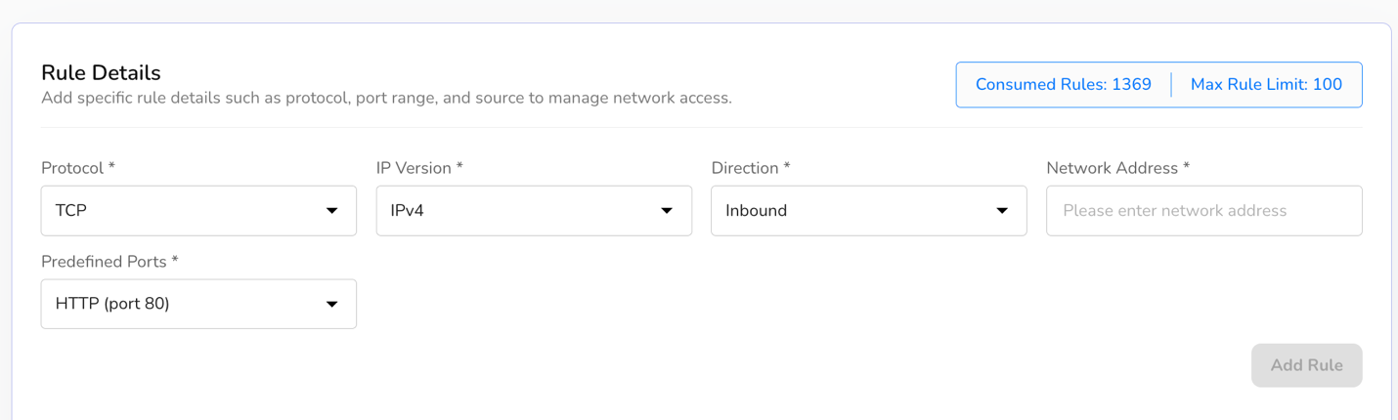
Task: Open the Direction dropdown showing Inbound
Action: [853, 211]
